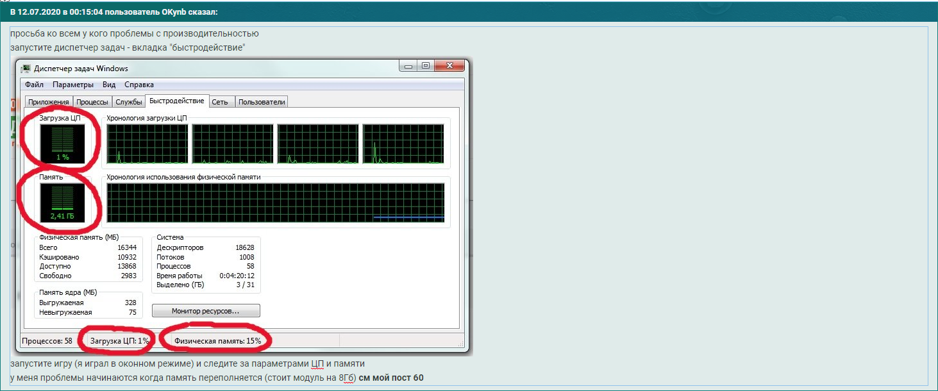Close the Task Manager window
Image resolution: width=938 pixels, height=391 pixels.
[x=449, y=65]
